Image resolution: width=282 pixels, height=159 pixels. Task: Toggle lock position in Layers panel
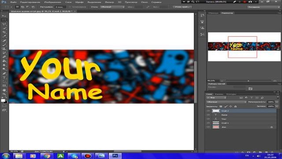[x=230, y=106]
